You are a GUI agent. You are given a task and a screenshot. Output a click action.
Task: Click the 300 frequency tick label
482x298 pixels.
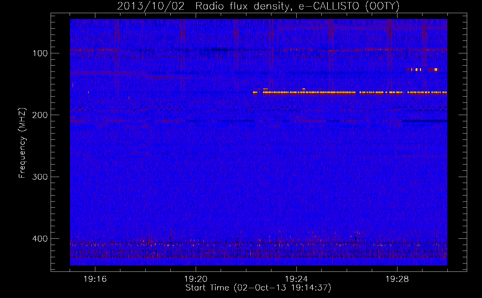(40, 177)
